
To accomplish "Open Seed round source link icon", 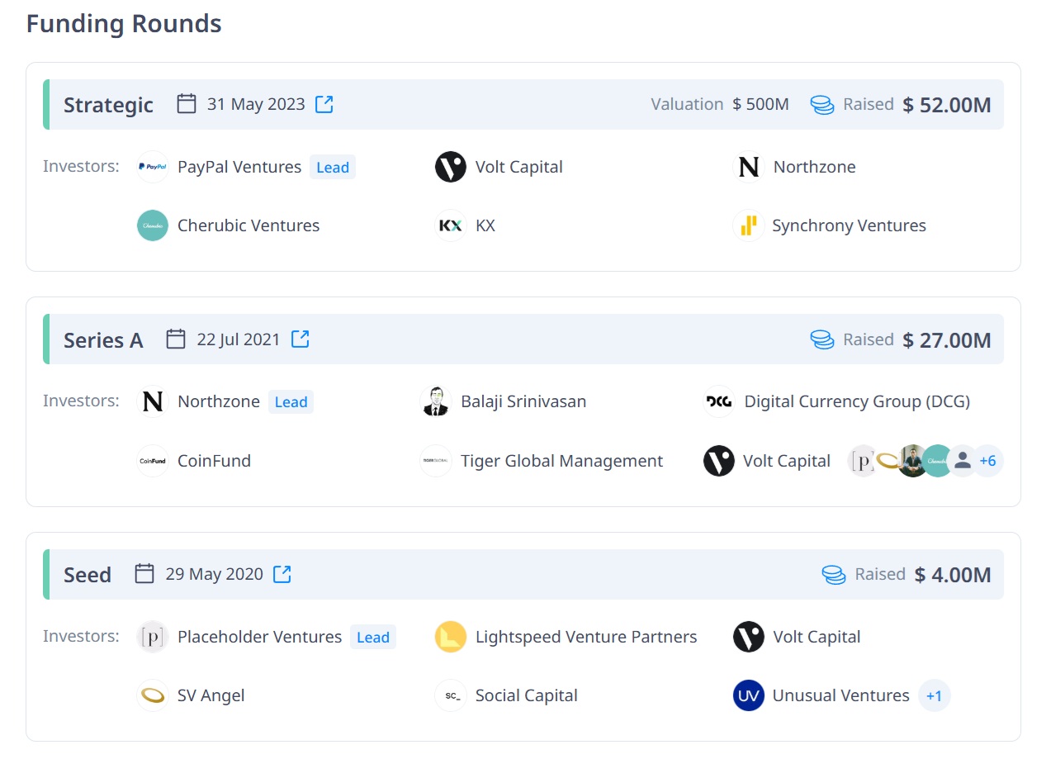I will pos(282,574).
